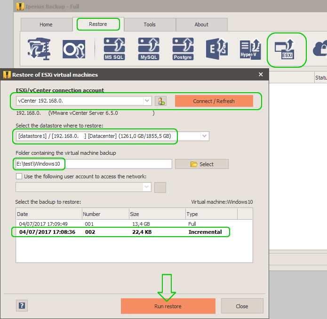Expand the datastore selection dropdown
Viewport: 327px width, 319px height.
pos(204,136)
